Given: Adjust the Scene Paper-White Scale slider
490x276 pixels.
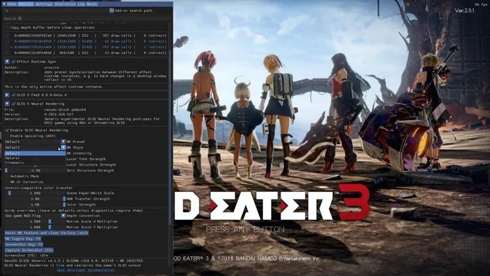Looking at the screenshot, I should (35, 193).
